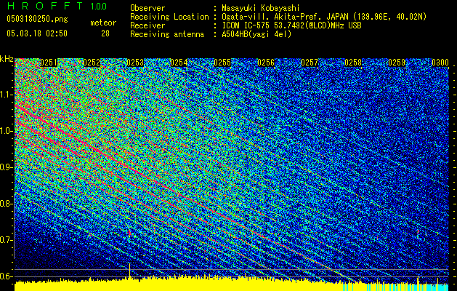Click the 'meteor' label
Screen dimensions: 457x291
coord(103,23)
